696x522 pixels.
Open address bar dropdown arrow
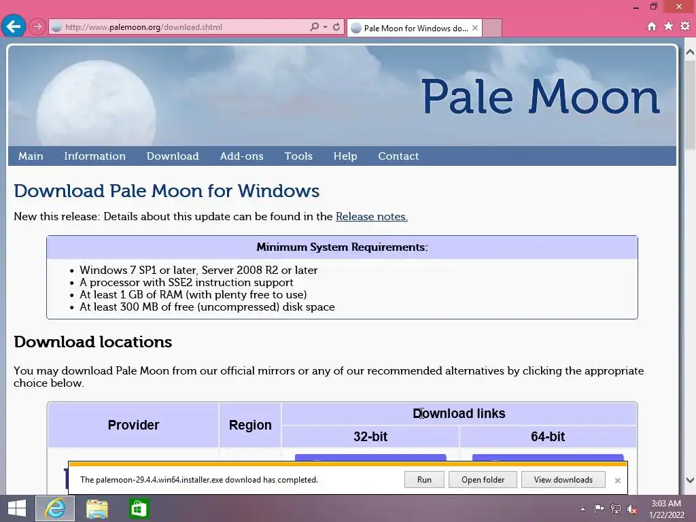[326, 27]
